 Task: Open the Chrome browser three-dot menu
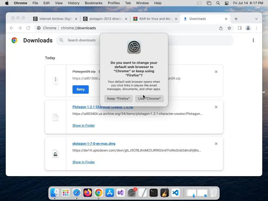pyautogui.click(x=256, y=28)
